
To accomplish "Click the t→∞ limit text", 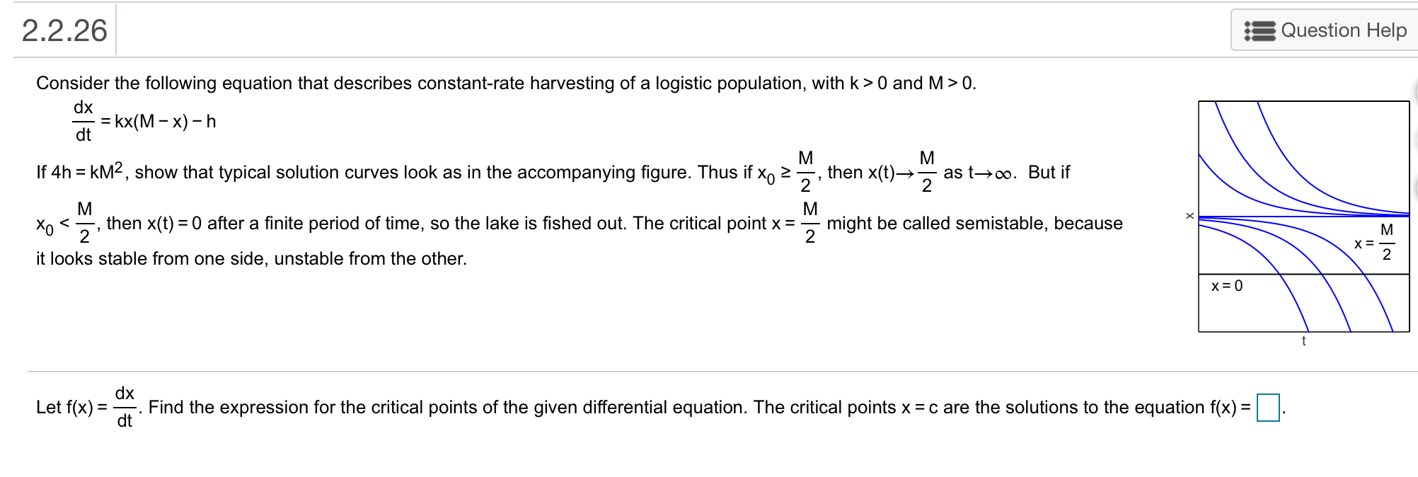I will coord(992,173).
